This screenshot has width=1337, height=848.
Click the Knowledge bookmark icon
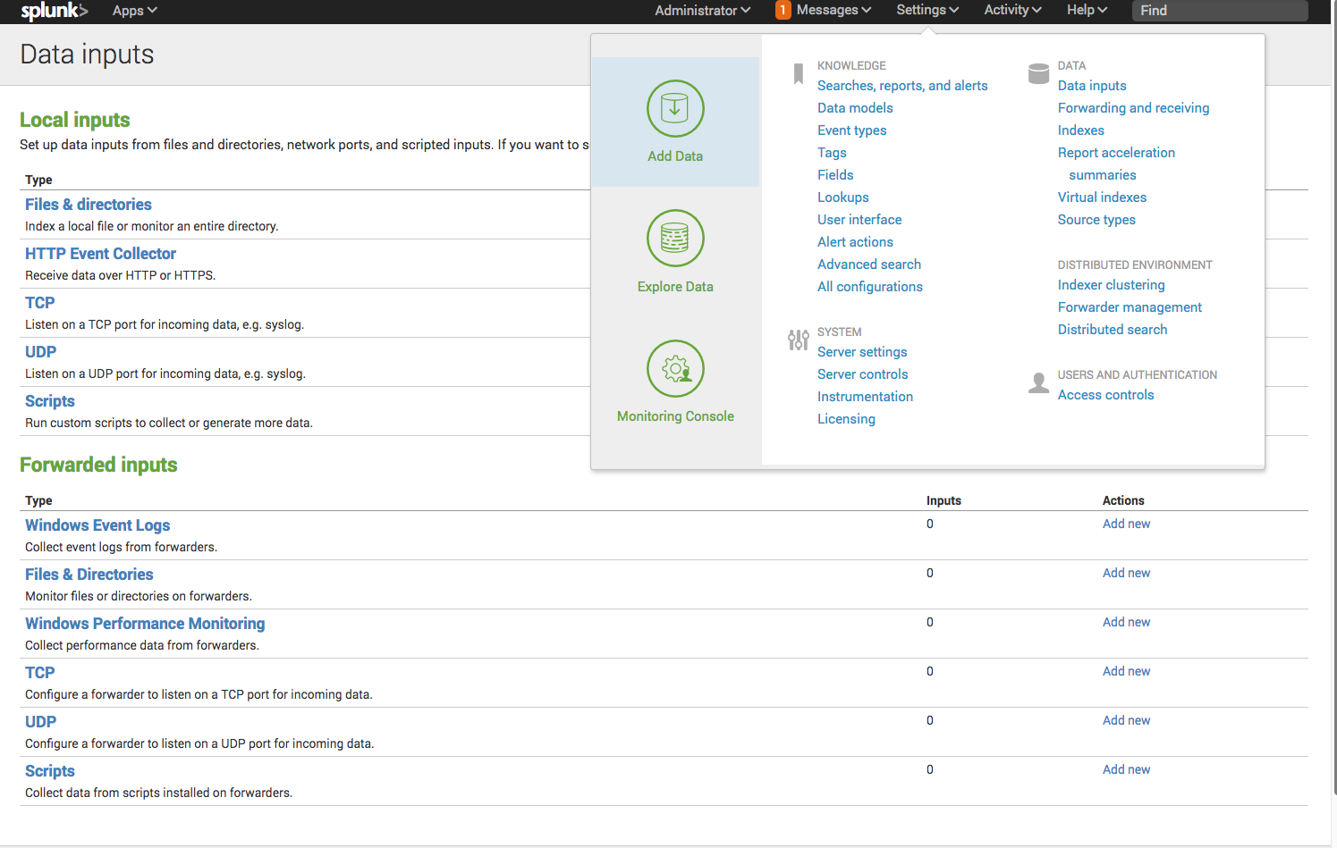(x=799, y=73)
